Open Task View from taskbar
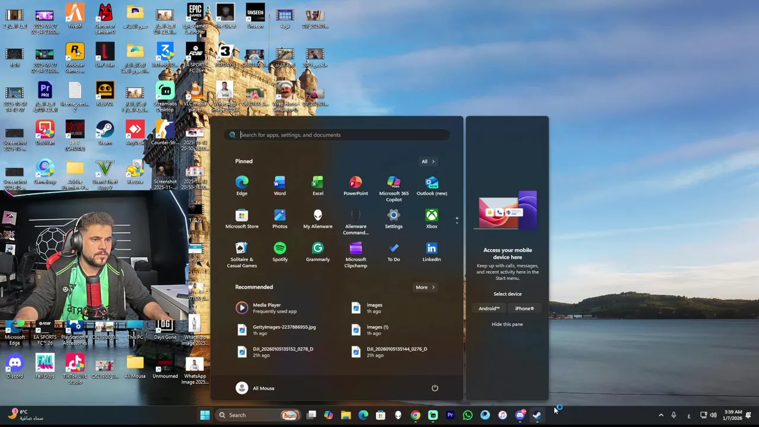 pyautogui.click(x=311, y=415)
